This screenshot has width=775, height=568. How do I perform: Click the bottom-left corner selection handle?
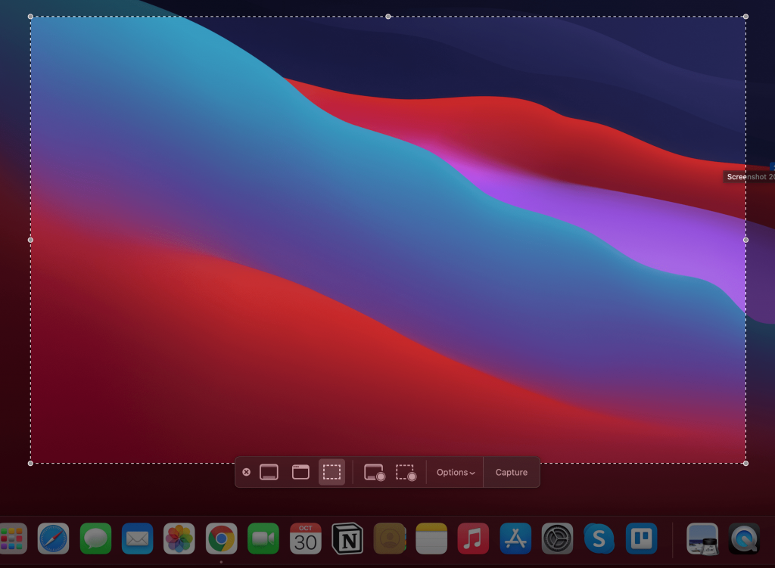[30, 464]
